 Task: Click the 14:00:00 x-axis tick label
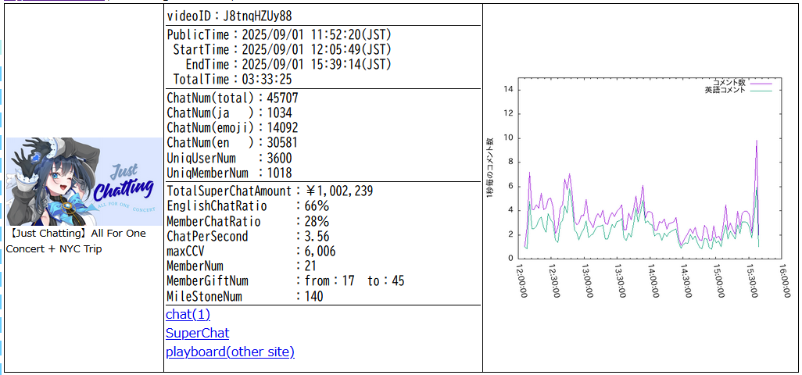(x=652, y=280)
